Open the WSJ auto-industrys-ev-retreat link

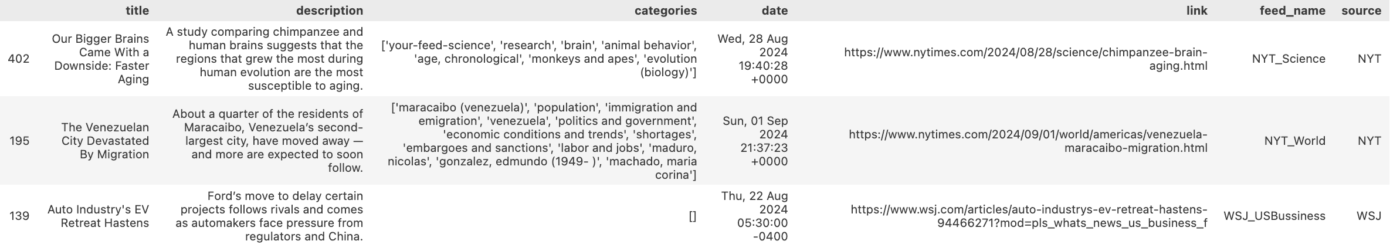pyautogui.click(x=1029, y=216)
